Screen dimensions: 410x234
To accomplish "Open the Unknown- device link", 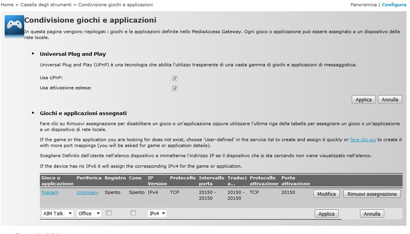I will 88,192.
